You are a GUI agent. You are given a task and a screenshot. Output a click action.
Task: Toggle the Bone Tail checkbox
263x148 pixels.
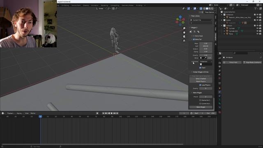194,39
